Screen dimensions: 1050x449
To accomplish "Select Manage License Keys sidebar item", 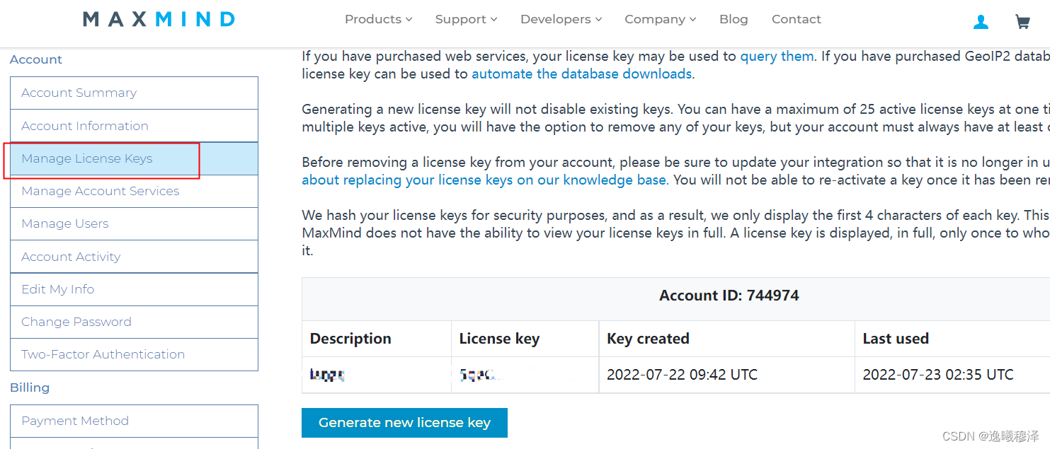I will [87, 158].
